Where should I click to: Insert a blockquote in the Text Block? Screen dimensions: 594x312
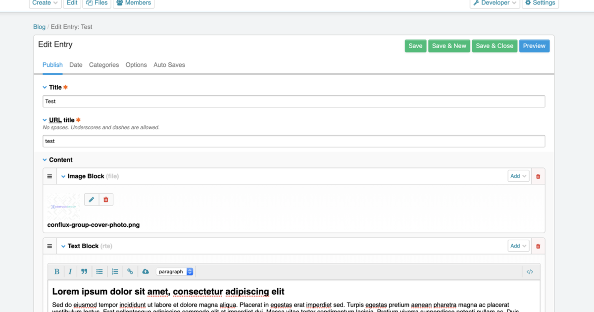84,271
